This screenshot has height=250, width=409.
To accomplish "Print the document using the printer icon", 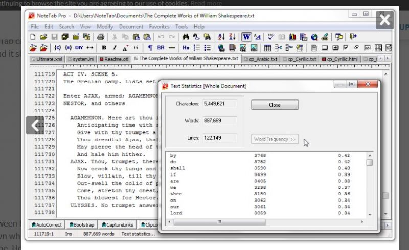I will click(x=101, y=37).
